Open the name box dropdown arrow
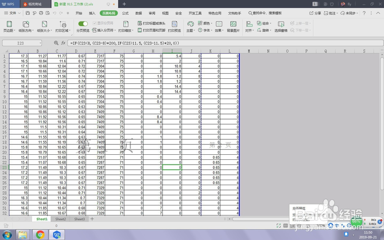 [40, 43]
